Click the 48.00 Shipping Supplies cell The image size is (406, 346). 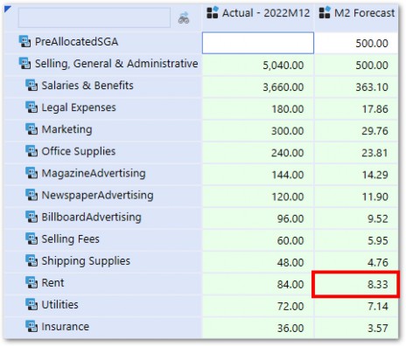pyautogui.click(x=258, y=262)
